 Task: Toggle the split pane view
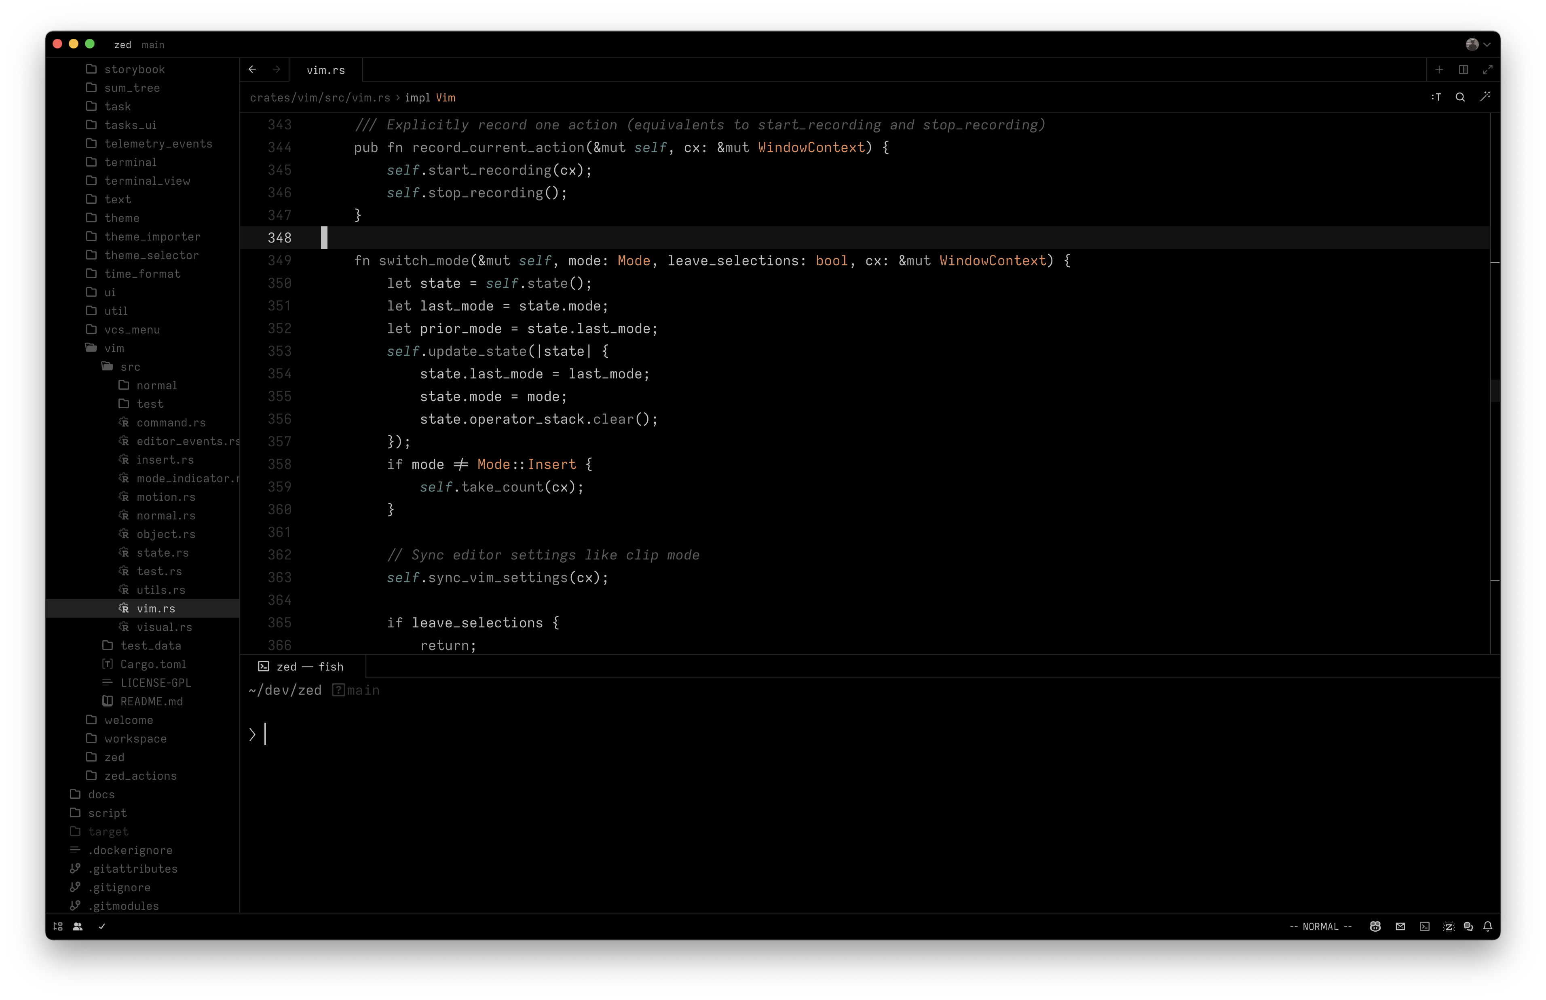tap(1463, 69)
